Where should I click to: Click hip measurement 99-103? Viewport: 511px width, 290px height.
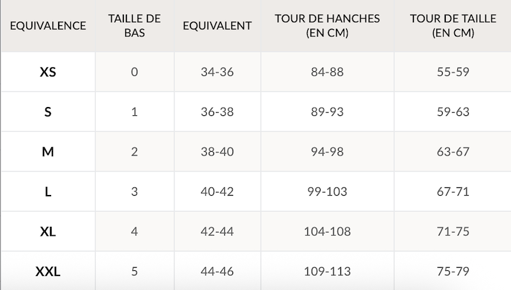click(x=327, y=192)
